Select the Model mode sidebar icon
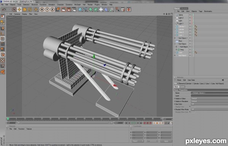Image resolution: width=228 pixels, height=146 pixels. tap(3, 29)
